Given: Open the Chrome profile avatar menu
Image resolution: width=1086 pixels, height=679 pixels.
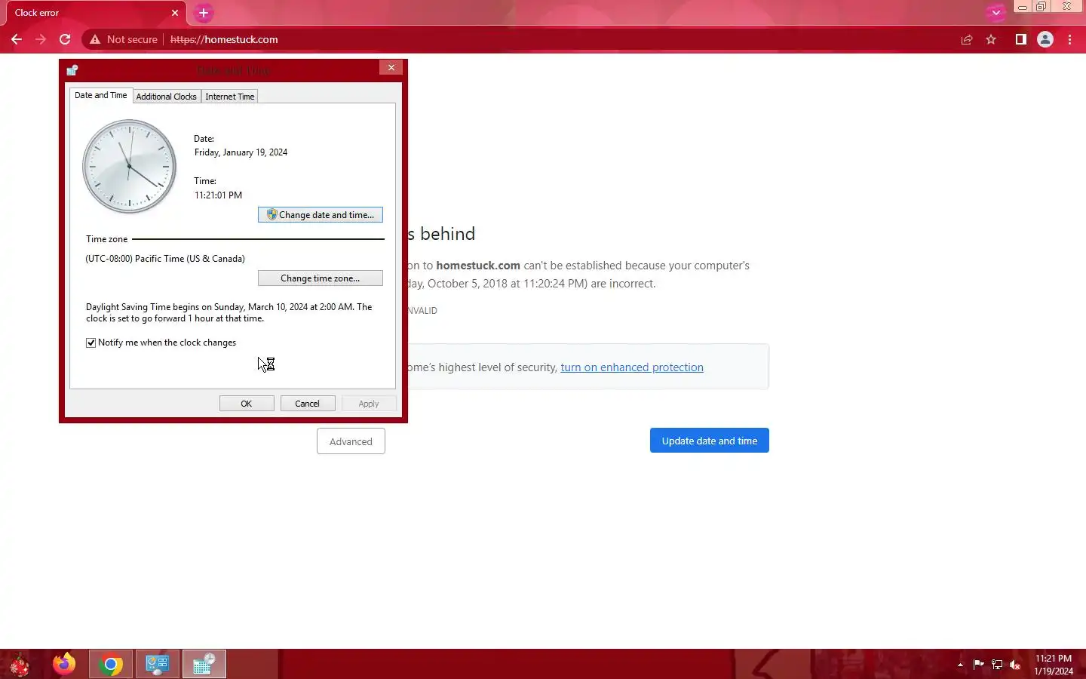Looking at the screenshot, I should coord(1045,39).
